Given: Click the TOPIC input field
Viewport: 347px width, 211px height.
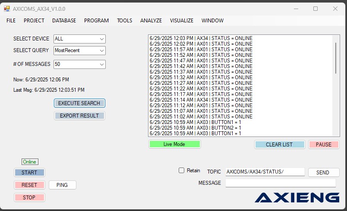Looking at the screenshot, I should point(265,172).
